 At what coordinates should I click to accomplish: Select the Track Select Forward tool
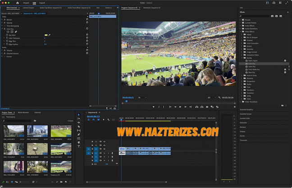(x=79, y=119)
